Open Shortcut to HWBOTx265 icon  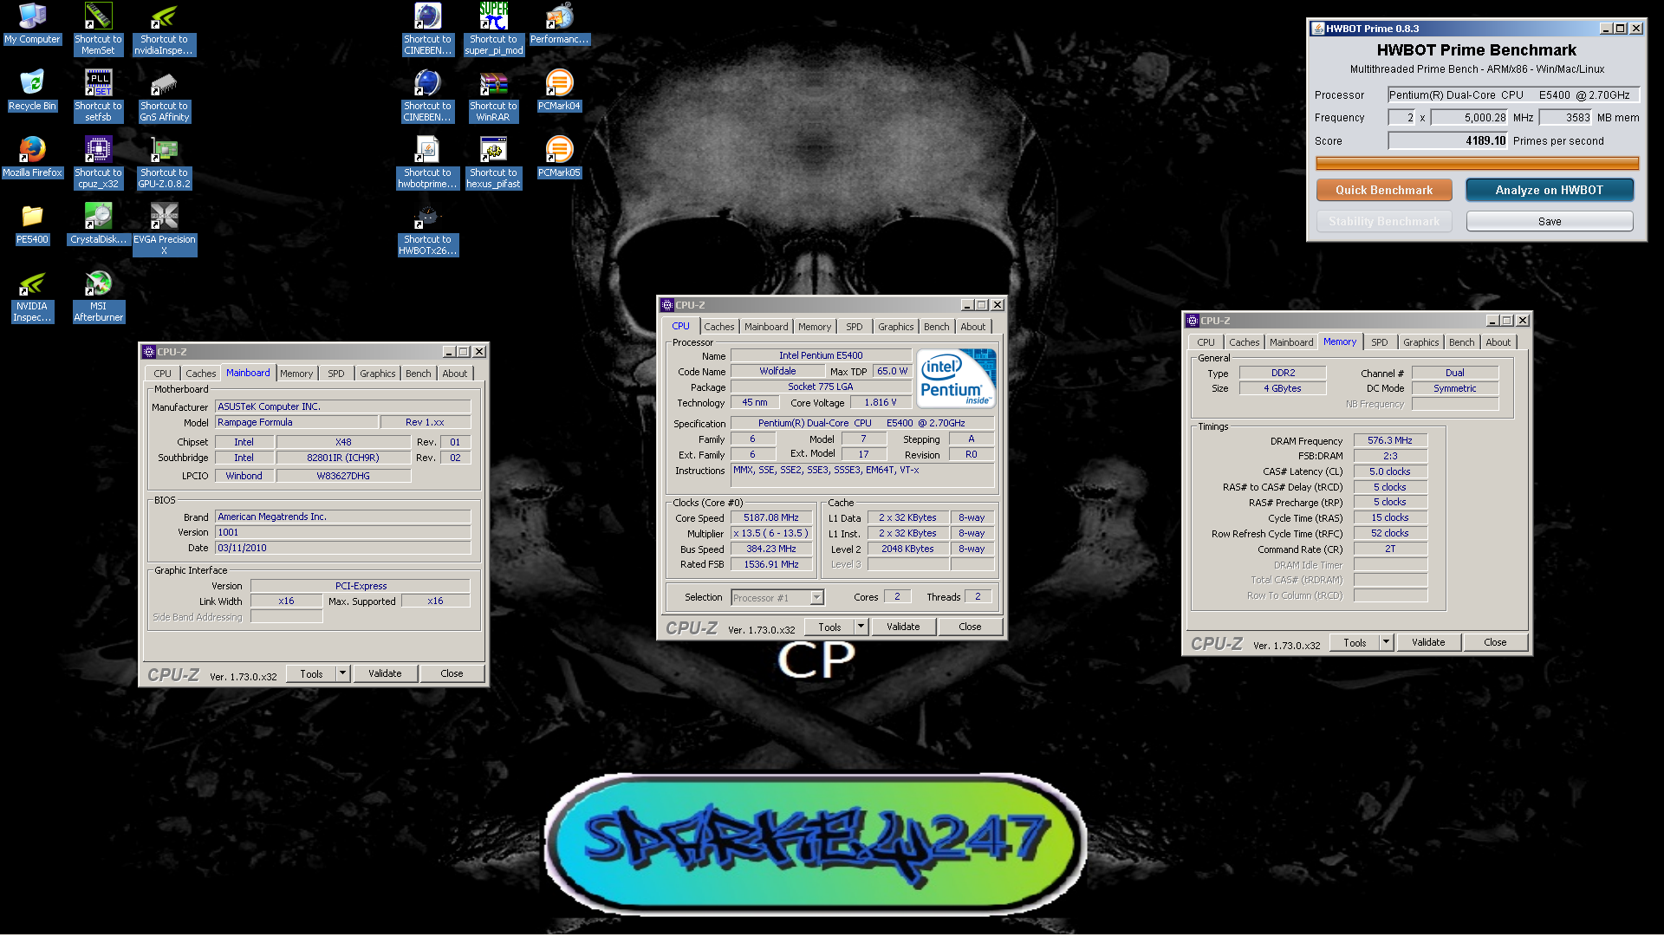427,230
